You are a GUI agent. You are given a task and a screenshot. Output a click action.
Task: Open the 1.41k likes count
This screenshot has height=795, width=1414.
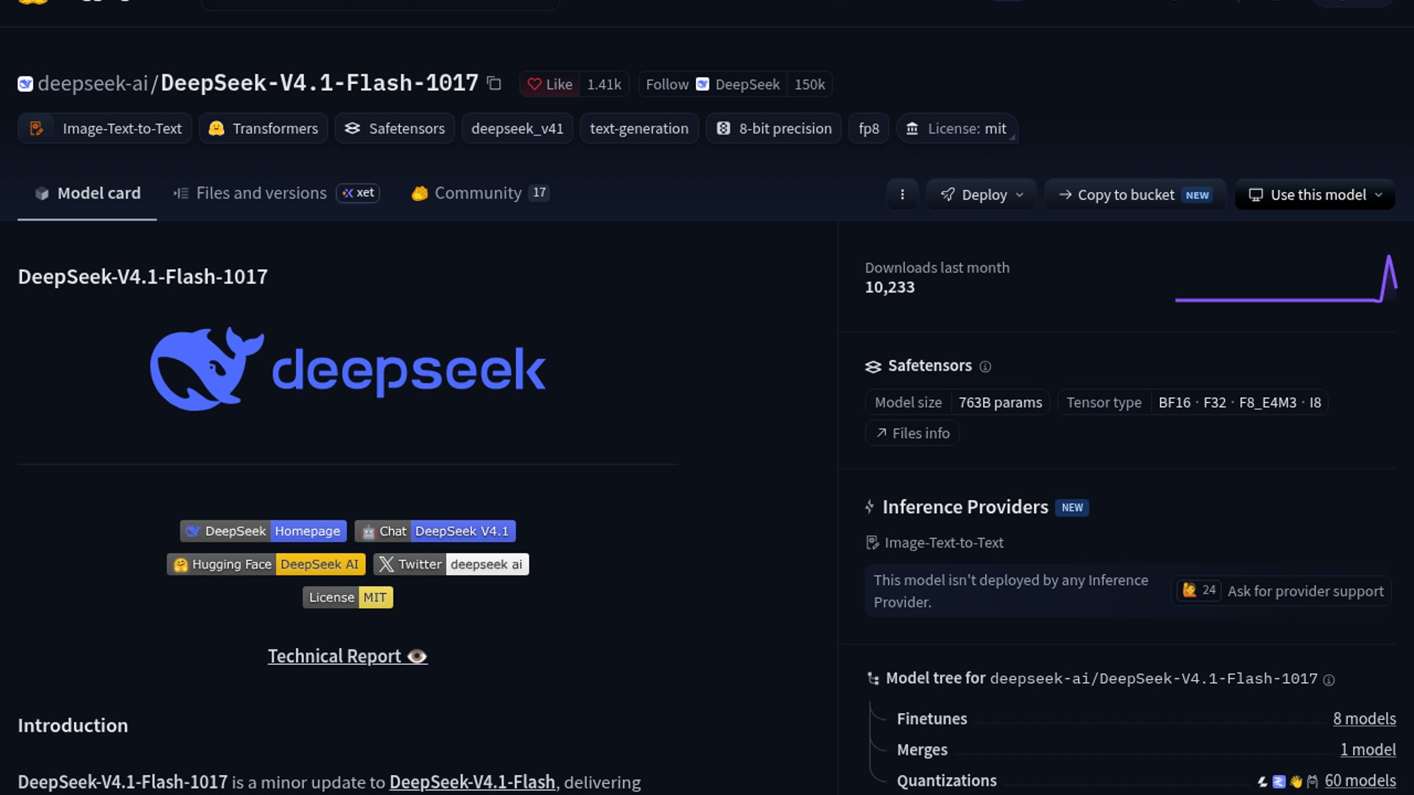(604, 85)
